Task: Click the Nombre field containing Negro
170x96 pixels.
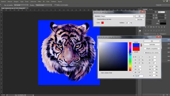Action: pyautogui.click(x=117, y=16)
